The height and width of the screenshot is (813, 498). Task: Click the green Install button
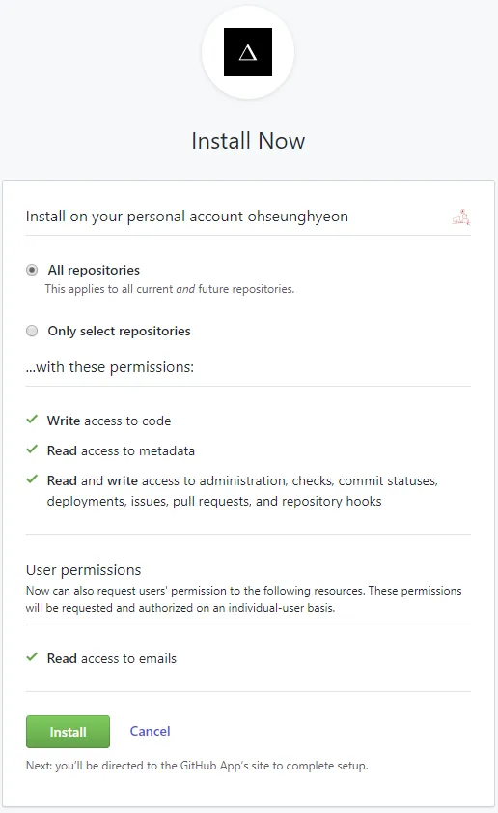[68, 732]
